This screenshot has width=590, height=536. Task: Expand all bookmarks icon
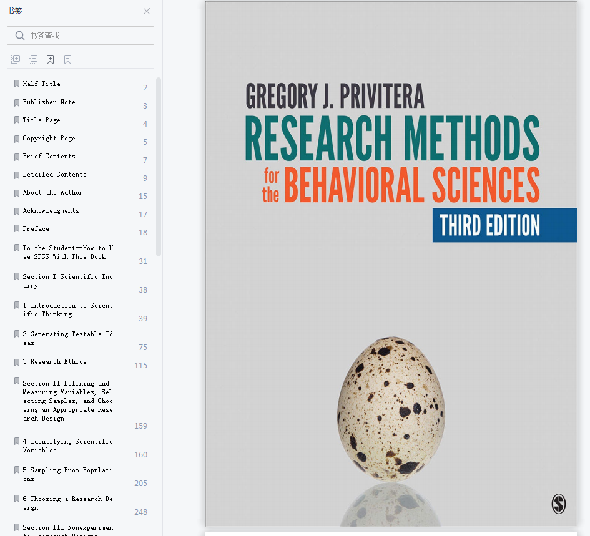coord(16,59)
